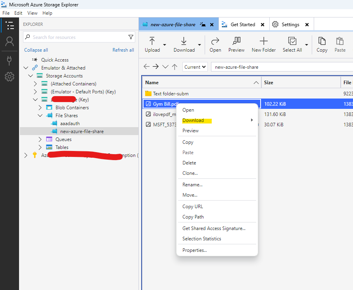Open the File menu
This screenshot has height=290, width=353.
click(x=6, y=13)
